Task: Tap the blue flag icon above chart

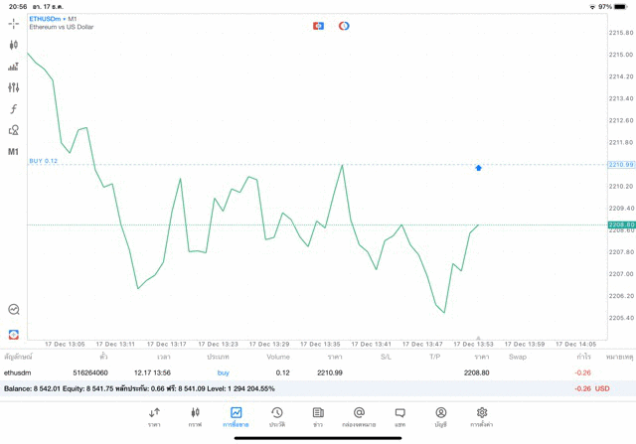Action: pos(318,26)
